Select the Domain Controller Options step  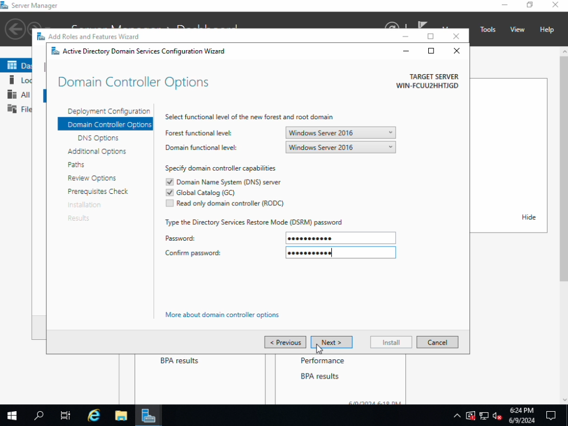(x=106, y=124)
